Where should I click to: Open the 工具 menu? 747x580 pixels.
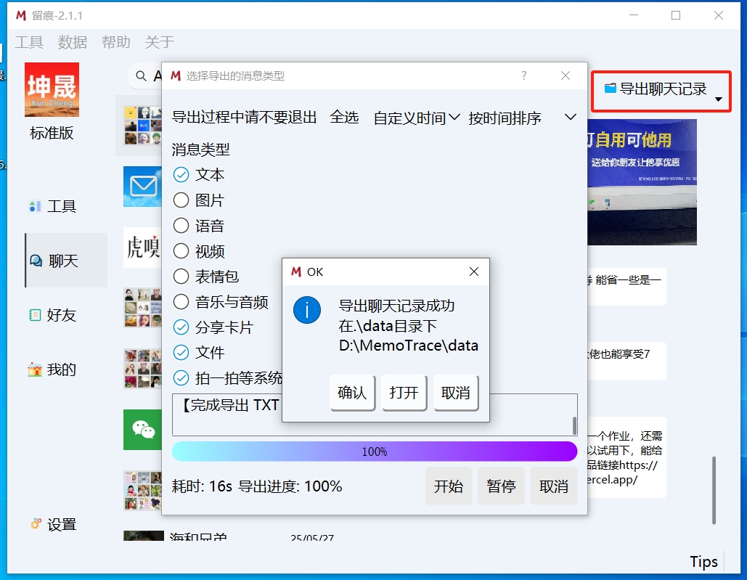pos(29,42)
